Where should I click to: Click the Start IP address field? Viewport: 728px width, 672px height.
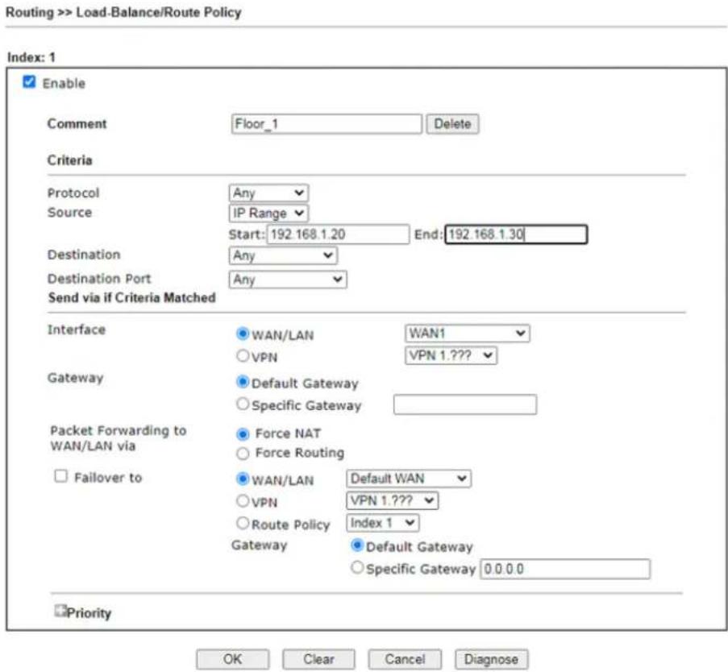click(x=338, y=234)
